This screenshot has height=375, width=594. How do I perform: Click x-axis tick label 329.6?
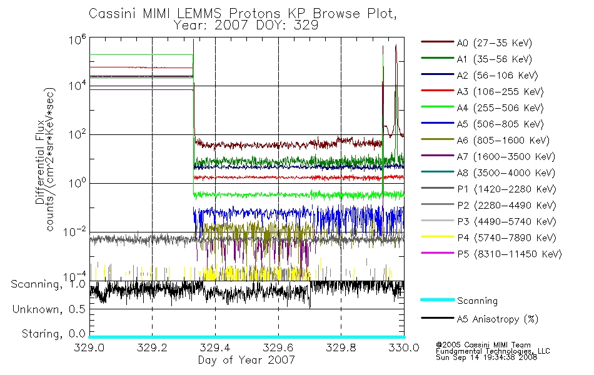coord(278,347)
